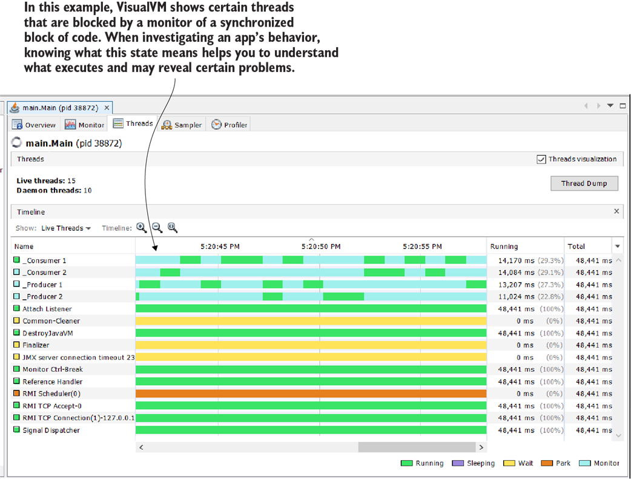631x479 pixels.
Task: Zoom in the timeline
Action: pos(141,228)
